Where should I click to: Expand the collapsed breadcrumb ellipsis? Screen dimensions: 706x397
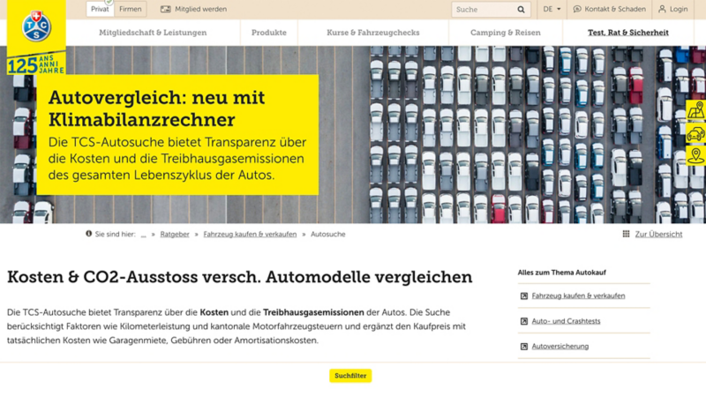[144, 234]
